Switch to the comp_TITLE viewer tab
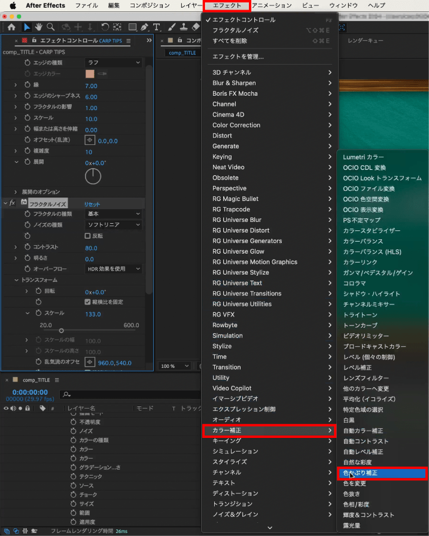429x536 pixels. (182, 53)
